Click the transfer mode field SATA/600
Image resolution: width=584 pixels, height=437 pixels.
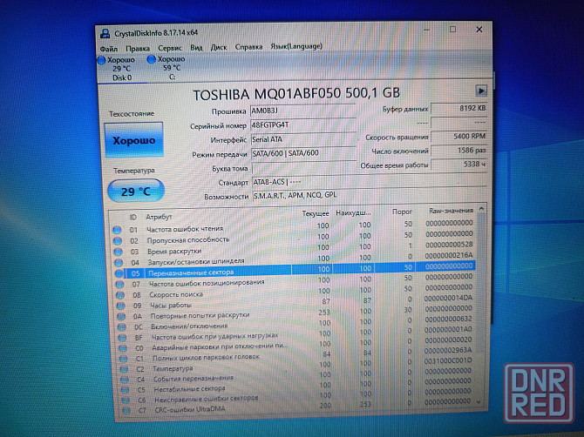(303, 153)
